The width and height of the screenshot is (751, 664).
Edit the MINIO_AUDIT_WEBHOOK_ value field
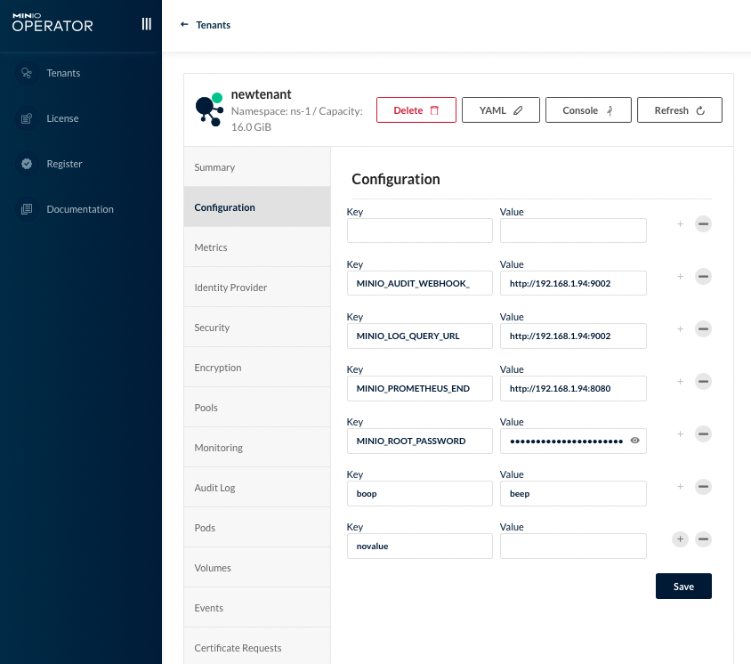573,283
